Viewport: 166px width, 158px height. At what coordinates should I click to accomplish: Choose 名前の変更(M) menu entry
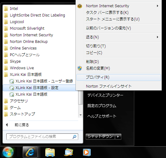[119, 68]
